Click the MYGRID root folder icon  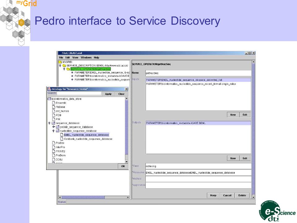[60, 62]
